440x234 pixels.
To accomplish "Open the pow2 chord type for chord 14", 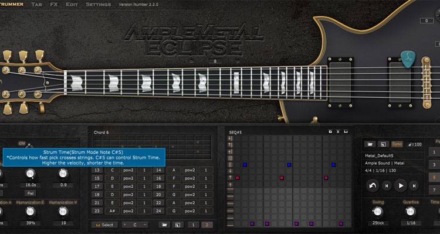I will (x=189, y=170).
